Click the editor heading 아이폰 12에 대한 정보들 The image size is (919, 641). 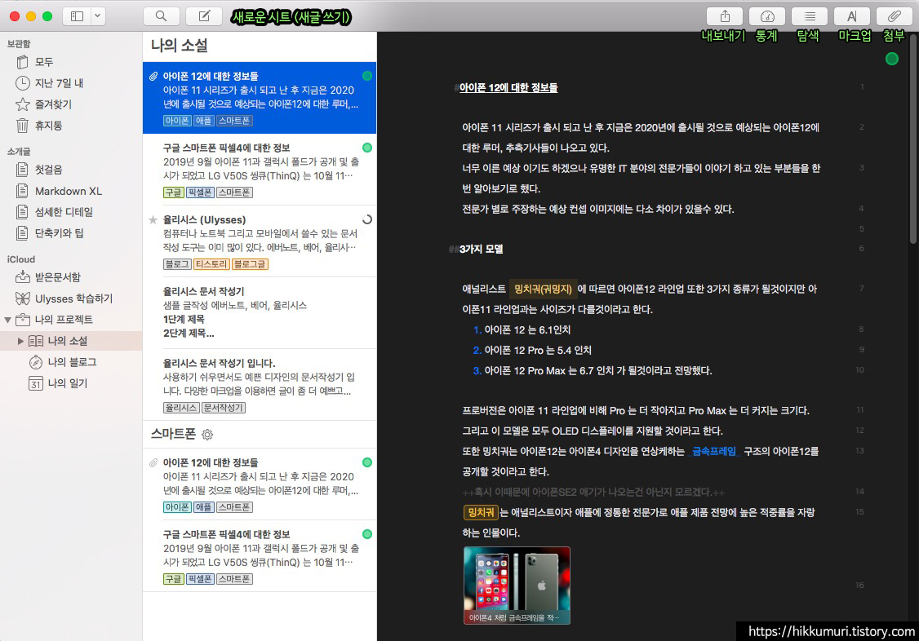(508, 88)
